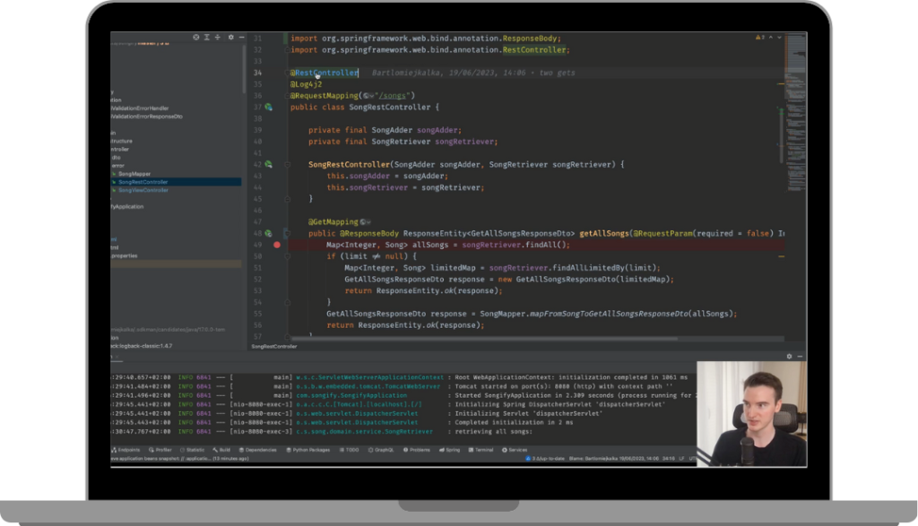Open the Terminal tool window tab

tap(481, 450)
